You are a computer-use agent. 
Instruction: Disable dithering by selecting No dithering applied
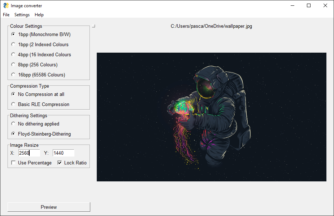13,124
